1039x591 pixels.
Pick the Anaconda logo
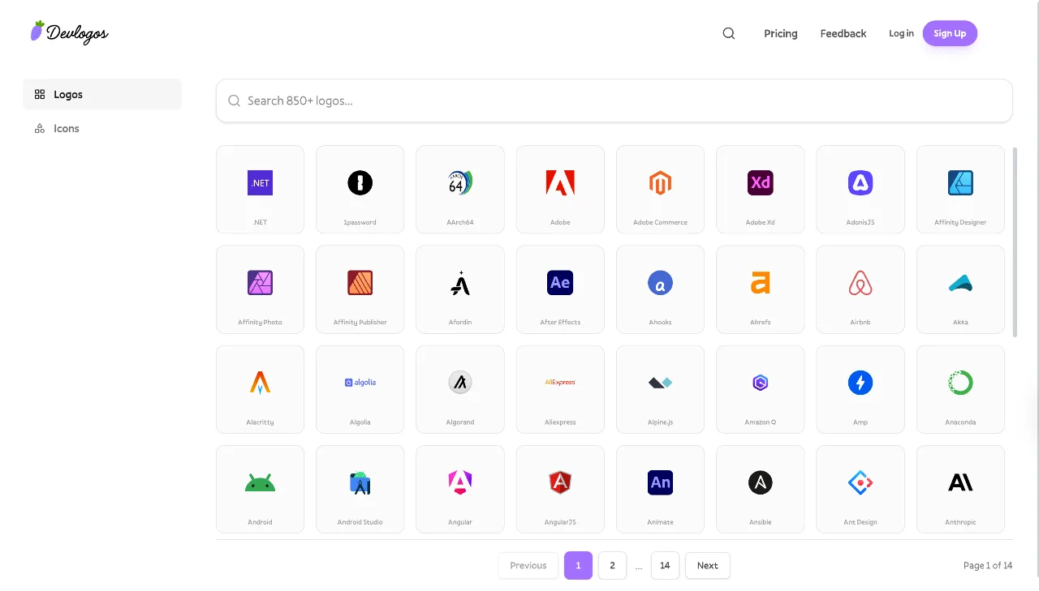point(960,390)
